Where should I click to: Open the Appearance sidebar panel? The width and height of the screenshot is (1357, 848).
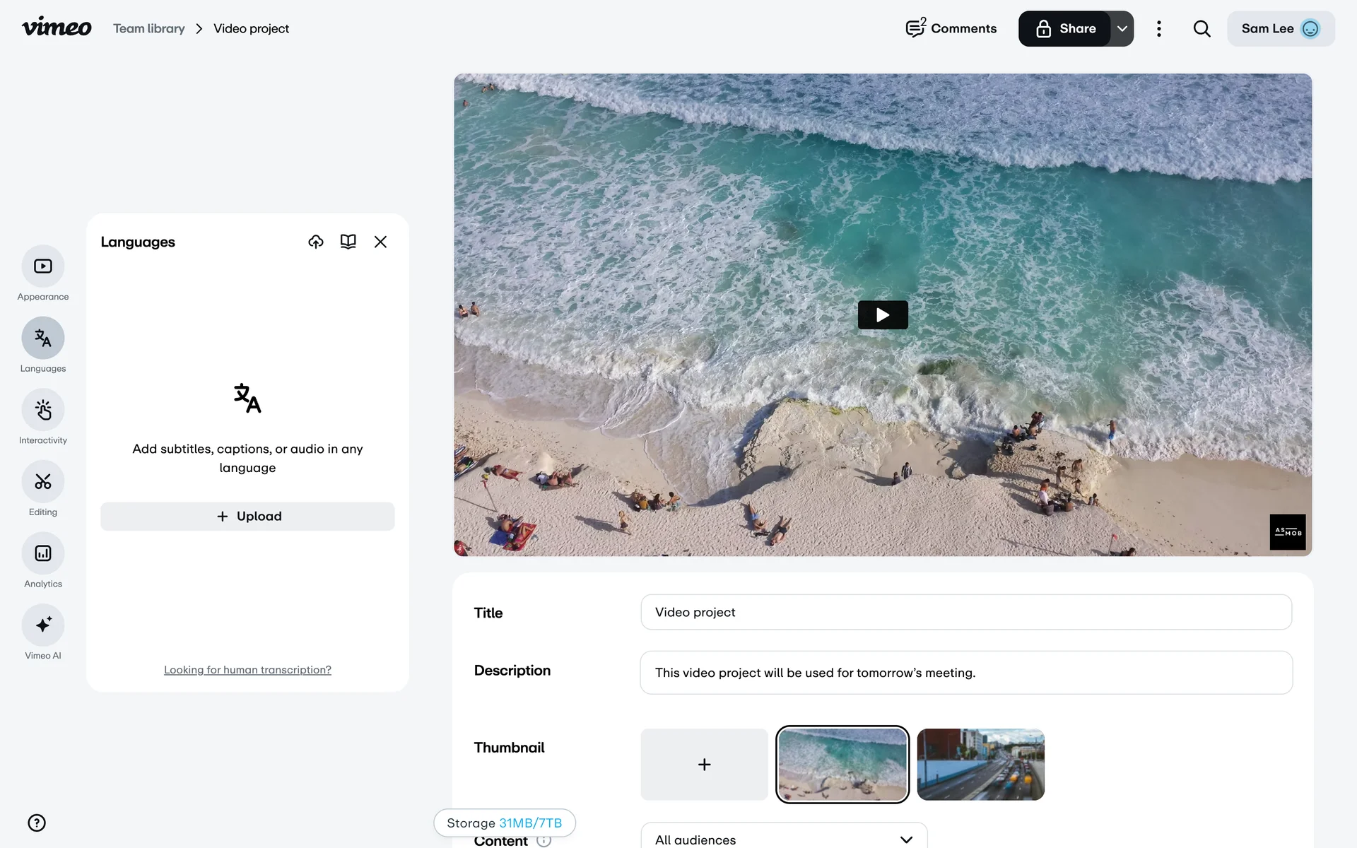click(x=43, y=266)
